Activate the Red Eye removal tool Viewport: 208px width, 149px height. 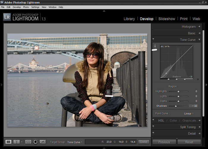point(35,142)
